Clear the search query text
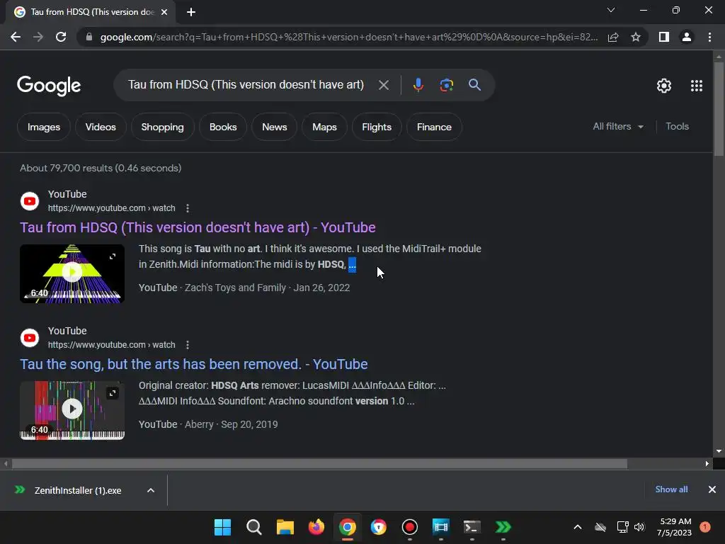 (x=384, y=85)
